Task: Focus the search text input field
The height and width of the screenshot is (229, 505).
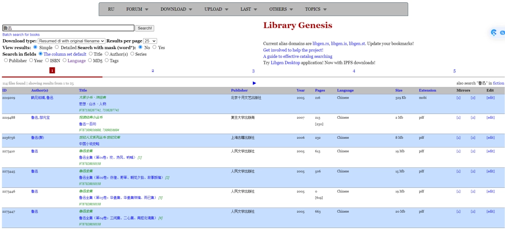Action: (x=68, y=29)
